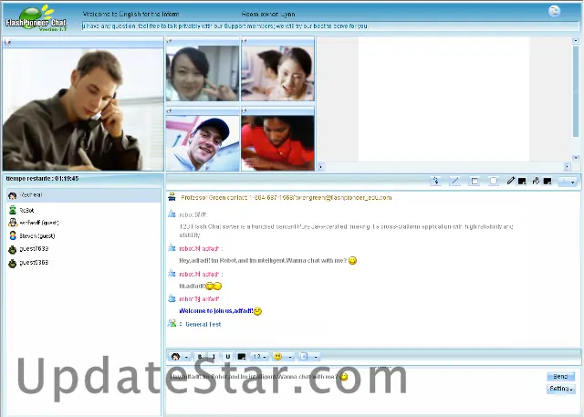Click the Professor Green contact announcement text
The height and width of the screenshot is (417, 584).
286,198
